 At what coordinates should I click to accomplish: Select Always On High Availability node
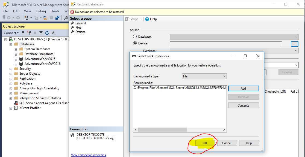point(39,88)
